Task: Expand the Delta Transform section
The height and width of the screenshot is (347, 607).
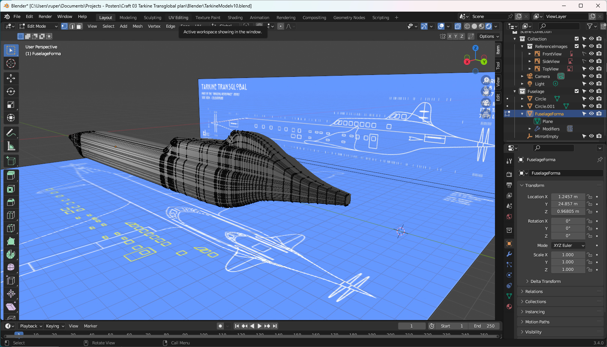Action: pyautogui.click(x=545, y=281)
